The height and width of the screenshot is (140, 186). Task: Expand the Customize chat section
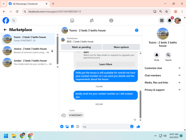click(163, 68)
